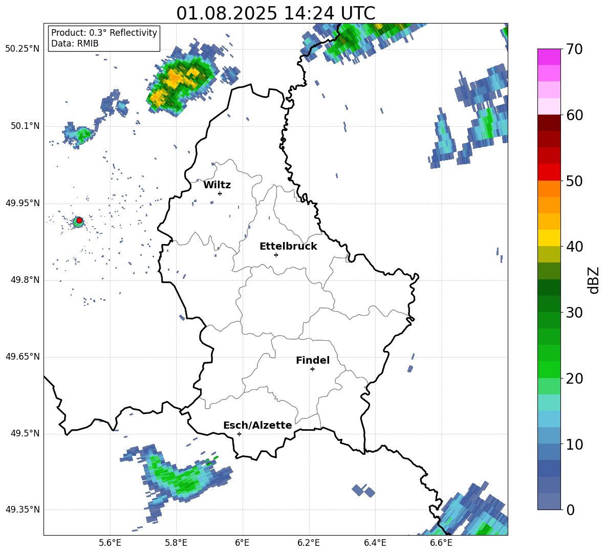Screen dimensions: 606x553
Task: Click the colorbar label "50"
Action: tap(574, 181)
